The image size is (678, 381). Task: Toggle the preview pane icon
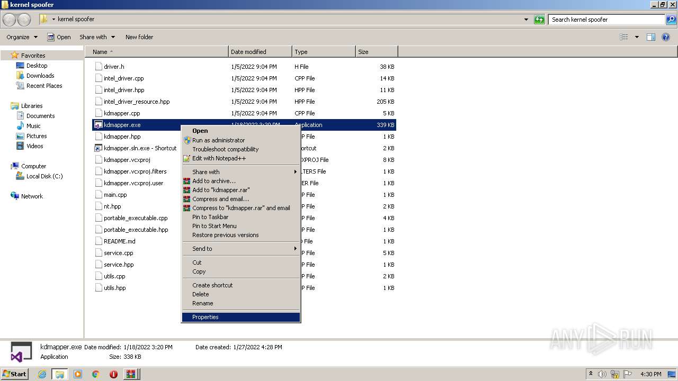click(x=651, y=37)
